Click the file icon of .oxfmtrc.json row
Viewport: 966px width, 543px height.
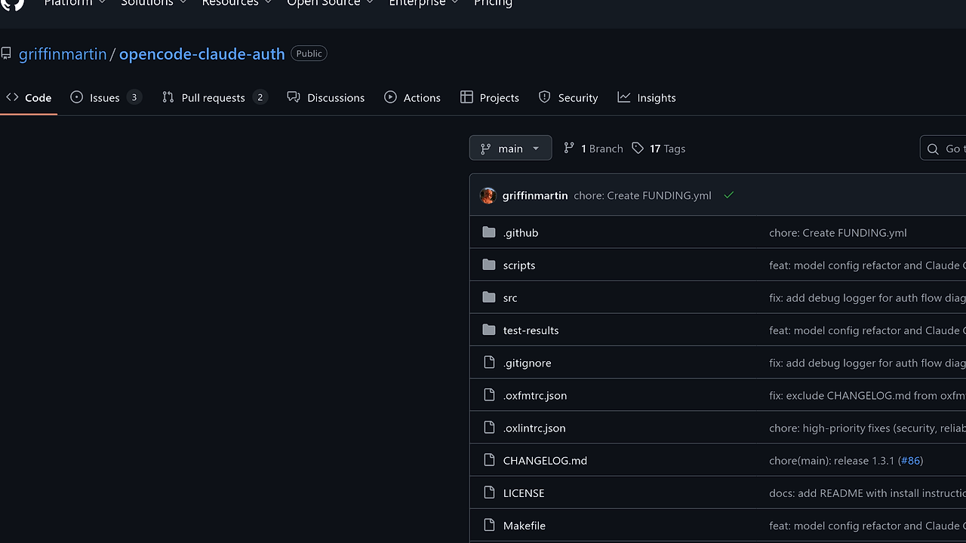[x=489, y=395]
